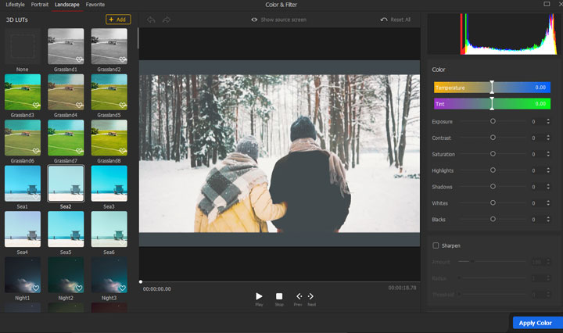Adjust Contrast value with stepper arrows
The image size is (563, 333).
(x=548, y=138)
